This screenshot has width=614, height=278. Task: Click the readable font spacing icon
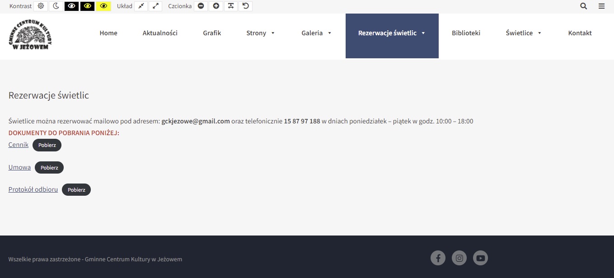231,6
